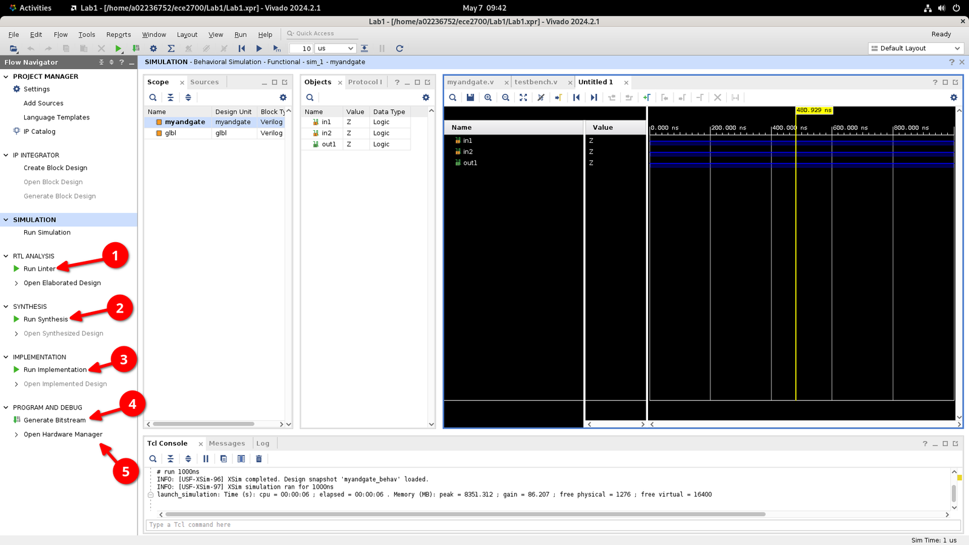The width and height of the screenshot is (969, 545).
Task: Collapse the IP INTEGRATOR section
Action: pyautogui.click(x=6, y=155)
